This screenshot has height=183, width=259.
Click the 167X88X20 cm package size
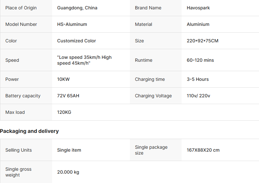click(x=203, y=150)
